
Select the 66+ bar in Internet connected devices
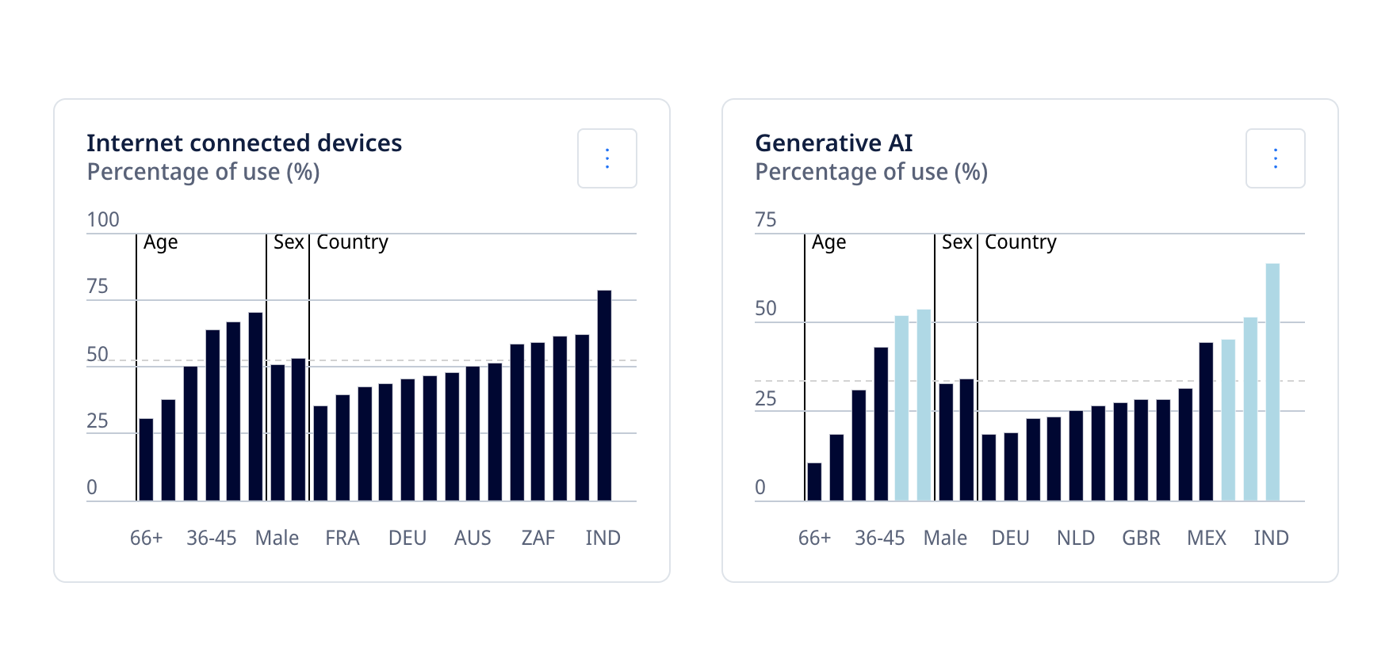point(146,459)
